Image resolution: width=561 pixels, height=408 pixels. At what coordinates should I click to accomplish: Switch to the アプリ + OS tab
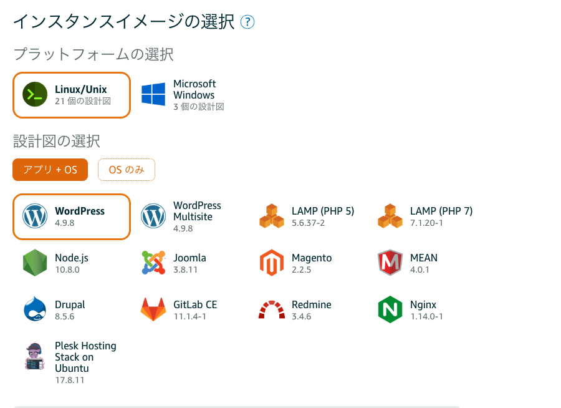click(50, 170)
